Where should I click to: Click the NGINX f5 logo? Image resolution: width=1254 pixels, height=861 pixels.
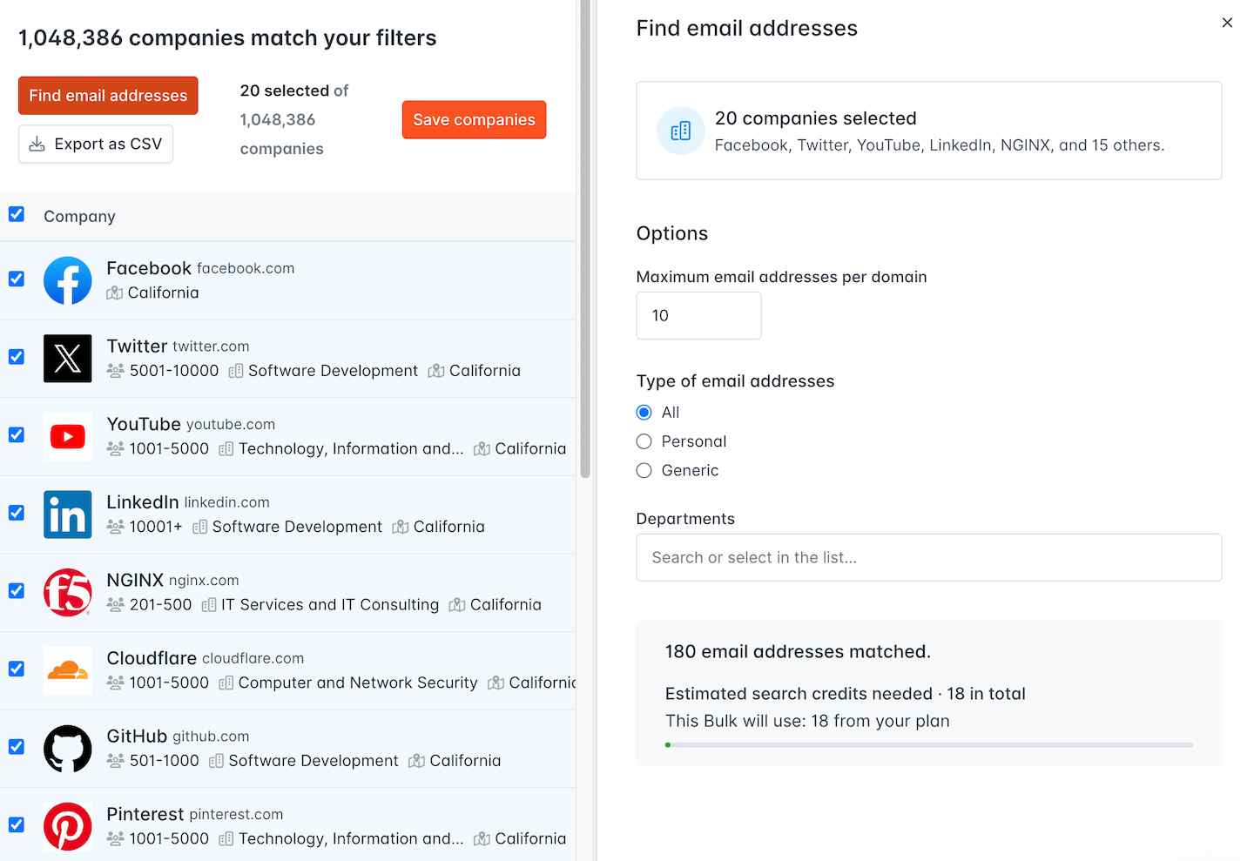(x=67, y=593)
